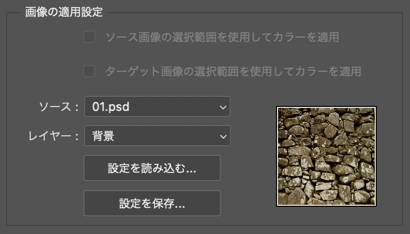This screenshot has height=234, width=410.
Task: Click the ソース画像の選択範囲を使用してカラーを適用 label text
Action: [222, 37]
